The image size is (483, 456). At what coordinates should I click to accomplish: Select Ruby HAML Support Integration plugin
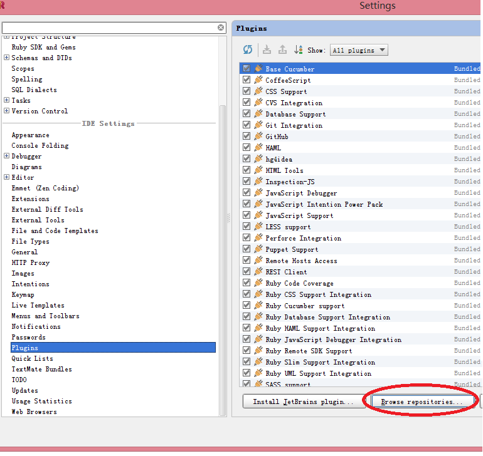tap(360, 328)
